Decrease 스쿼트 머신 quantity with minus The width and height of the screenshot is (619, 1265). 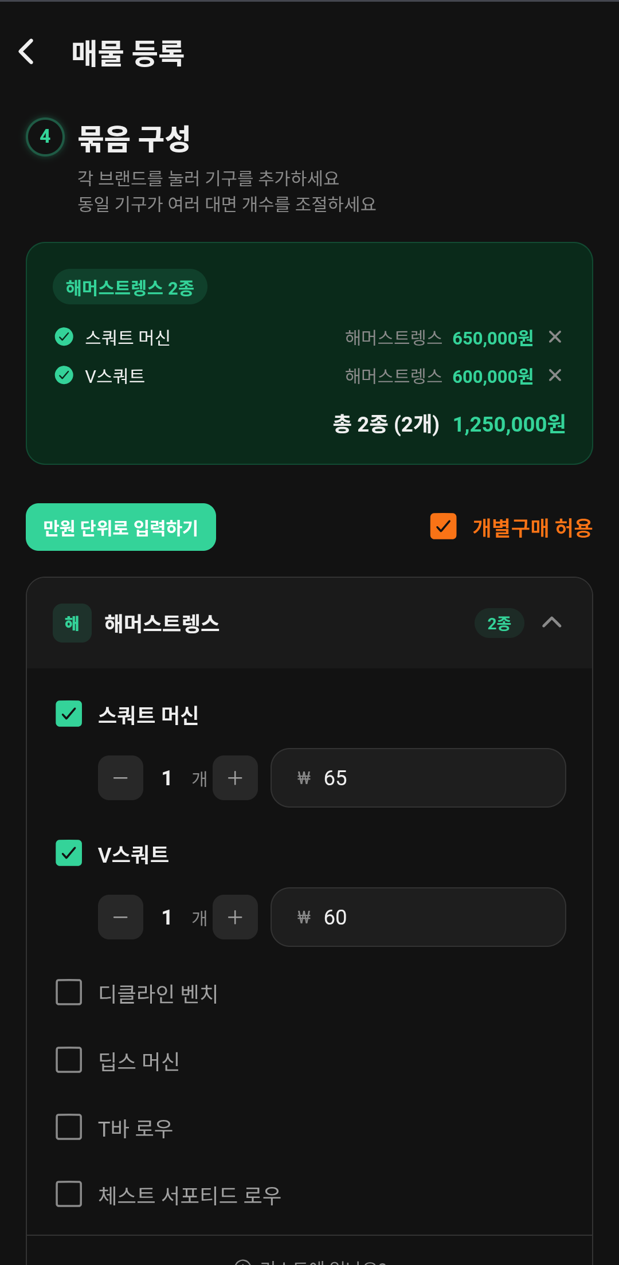click(120, 778)
